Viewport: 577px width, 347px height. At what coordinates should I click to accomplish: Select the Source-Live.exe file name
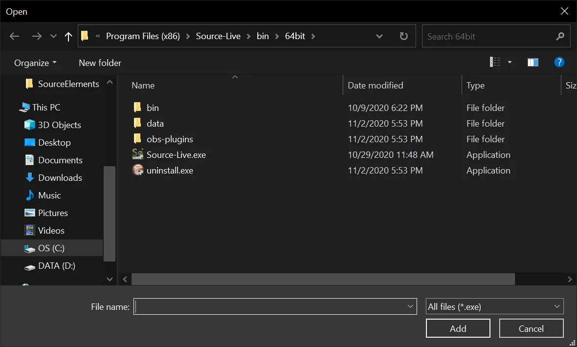(176, 155)
